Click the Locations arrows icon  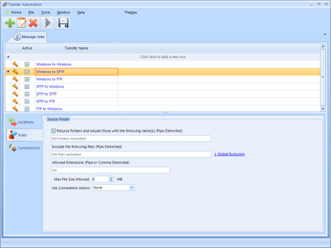pos(13,122)
